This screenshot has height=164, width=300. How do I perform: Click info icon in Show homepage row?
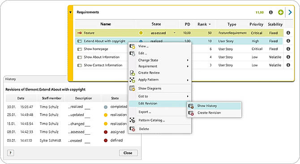point(288,49)
